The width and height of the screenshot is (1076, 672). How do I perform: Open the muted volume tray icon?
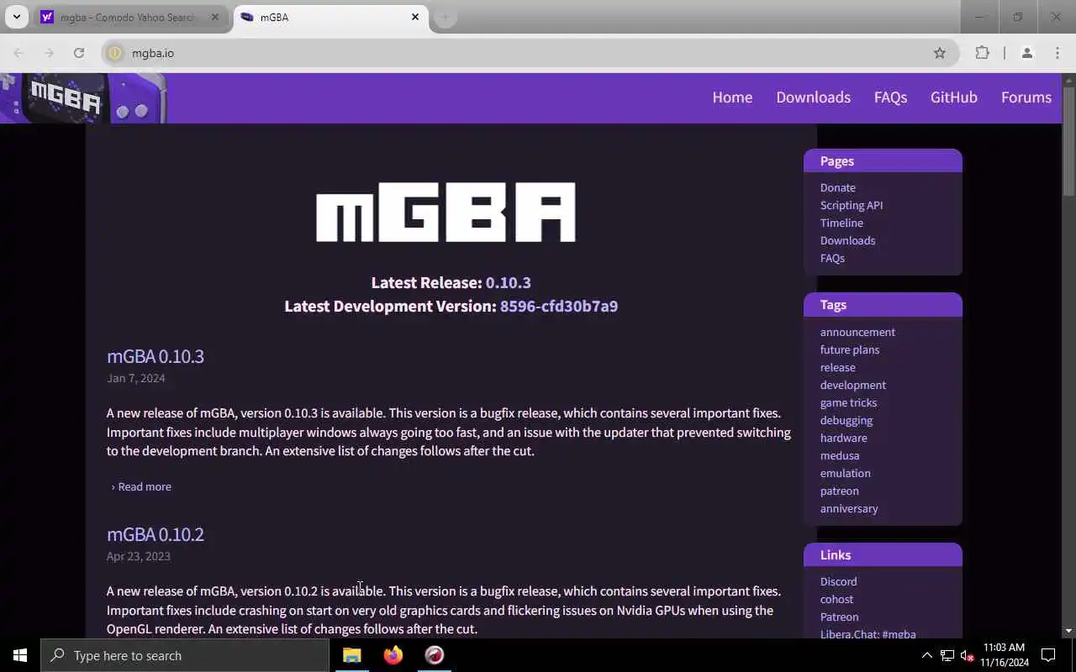(966, 655)
